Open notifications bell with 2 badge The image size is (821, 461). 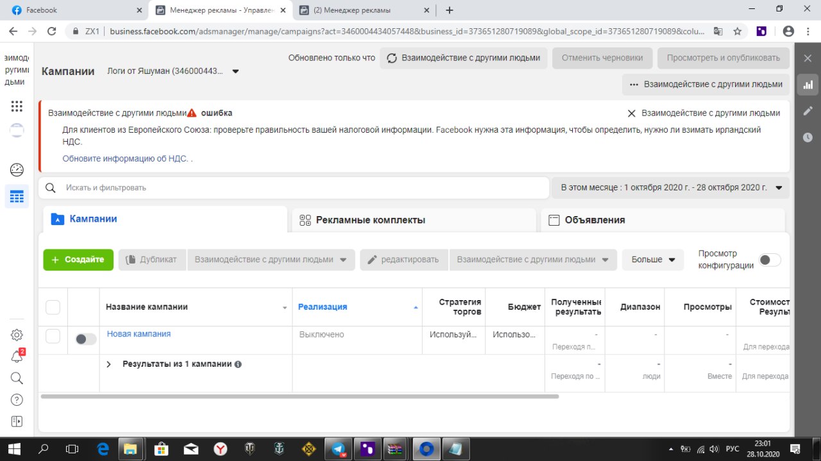coord(17,356)
